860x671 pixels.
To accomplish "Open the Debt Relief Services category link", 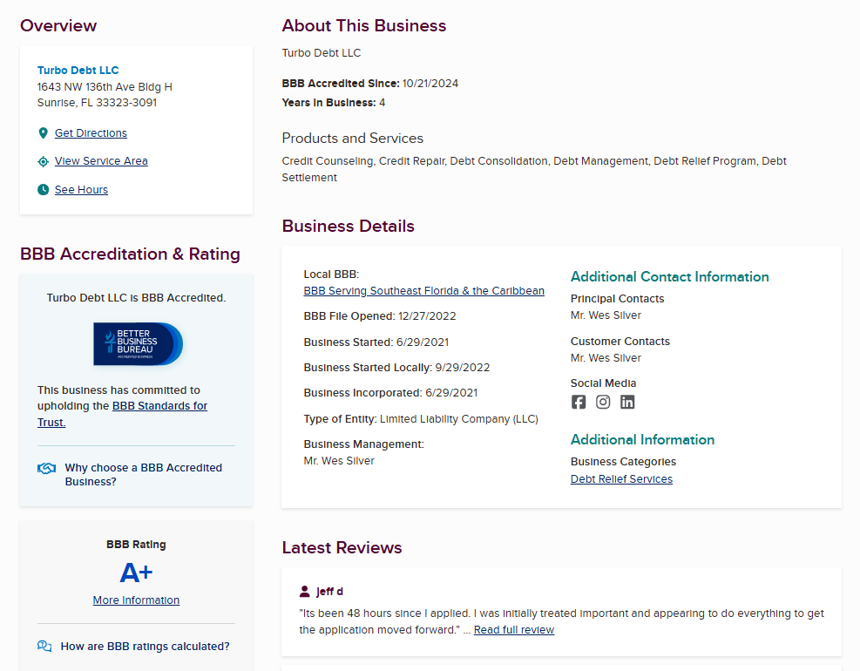I will click(621, 479).
